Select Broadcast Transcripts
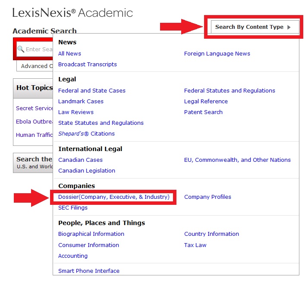Viewport: 305px width, 281px height. pos(87,65)
